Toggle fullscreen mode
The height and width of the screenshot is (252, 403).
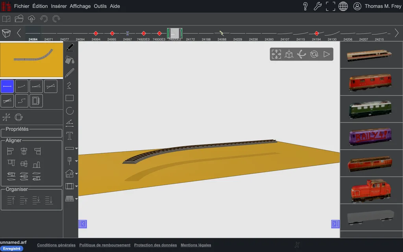[x=330, y=6]
